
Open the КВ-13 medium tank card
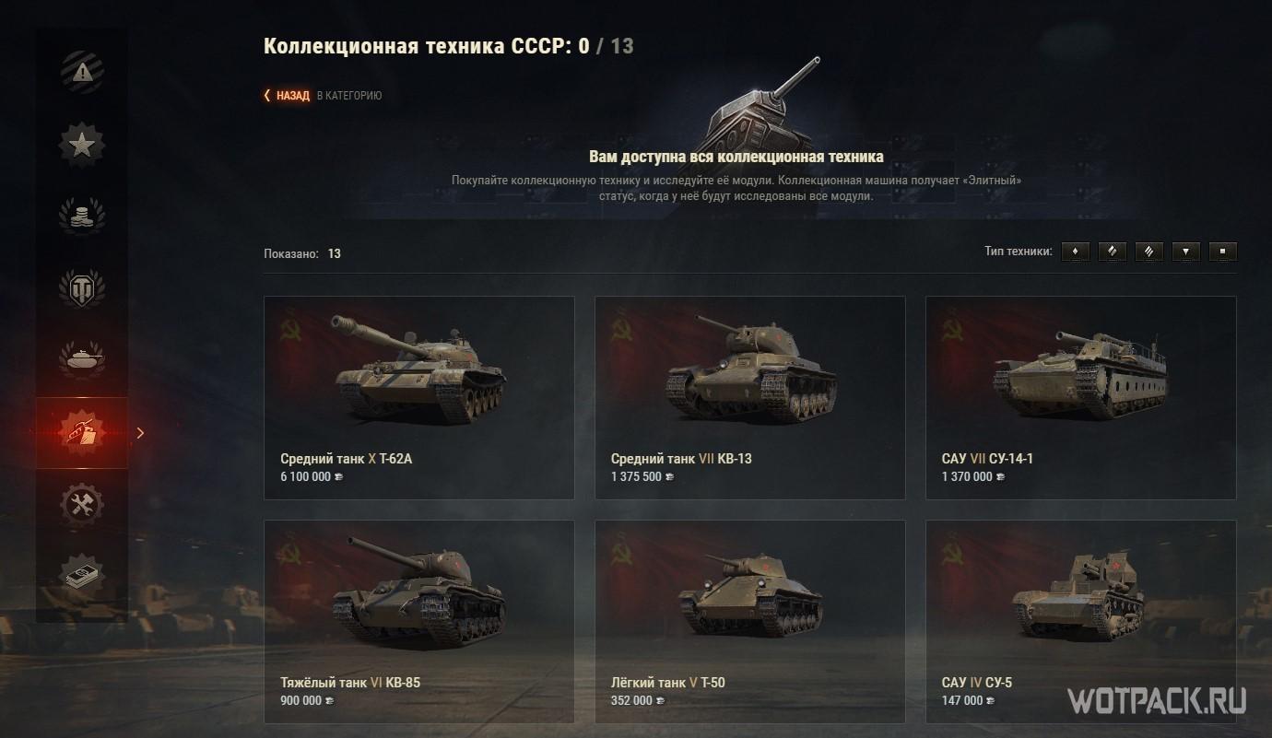pos(750,398)
